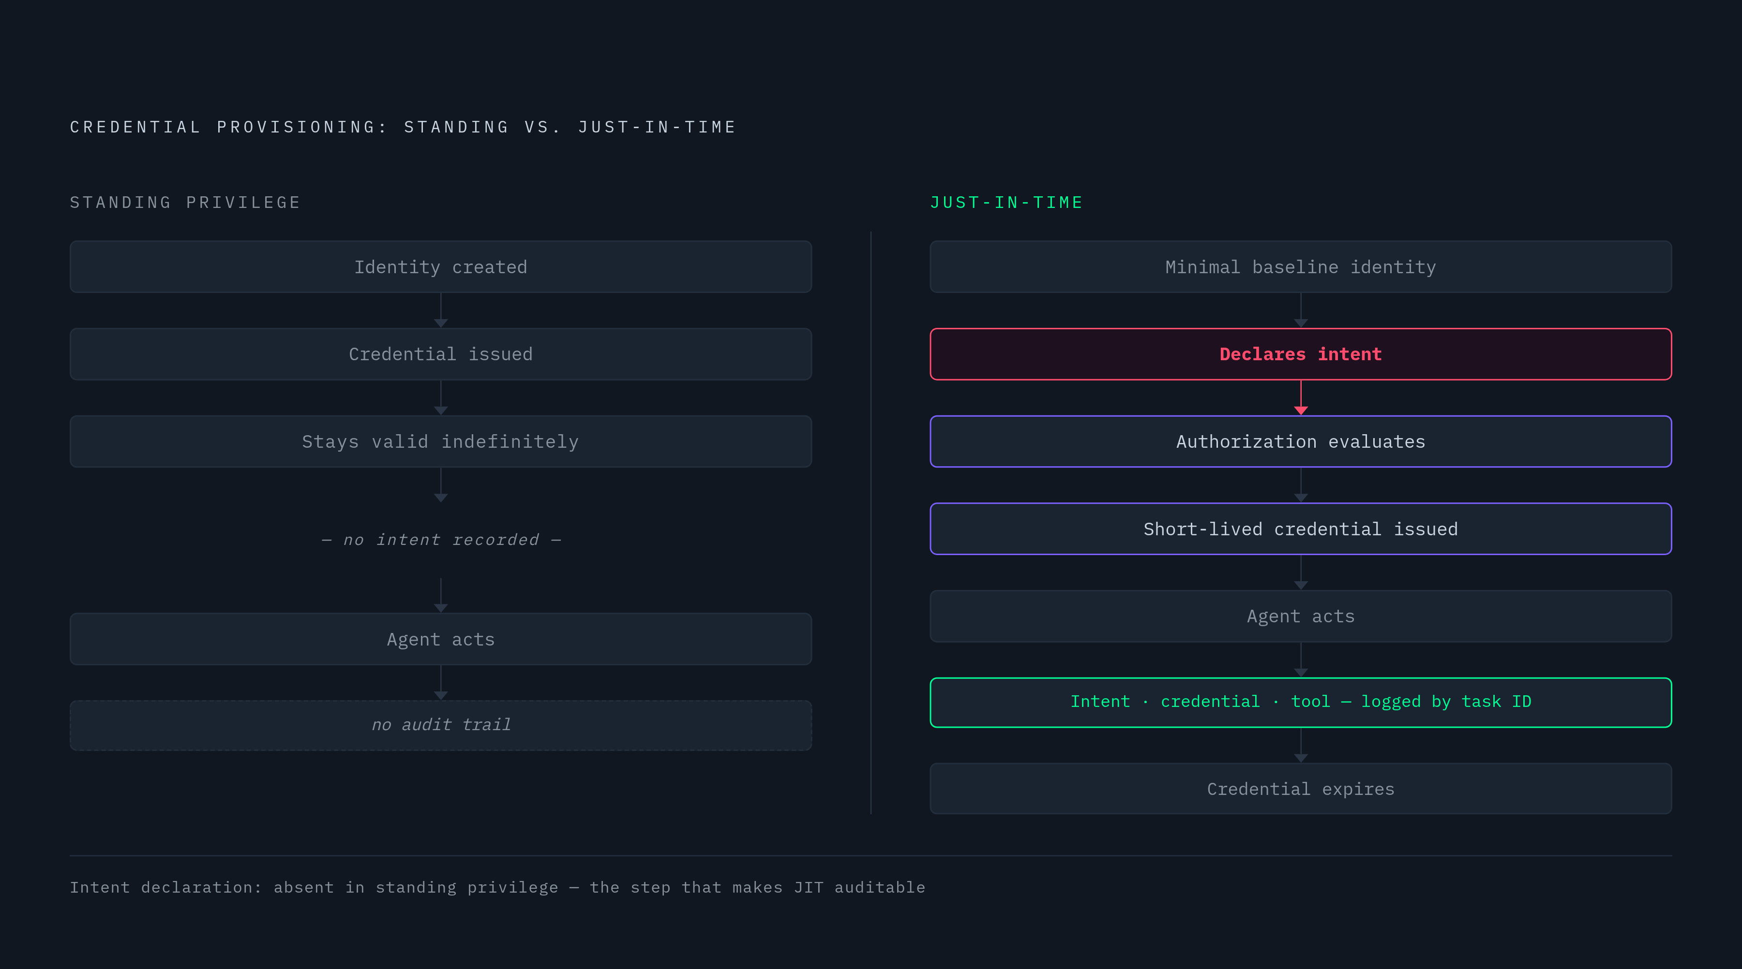Select the dashed "no audit trail" box
Screen dimensions: 1742x969
coord(441,725)
